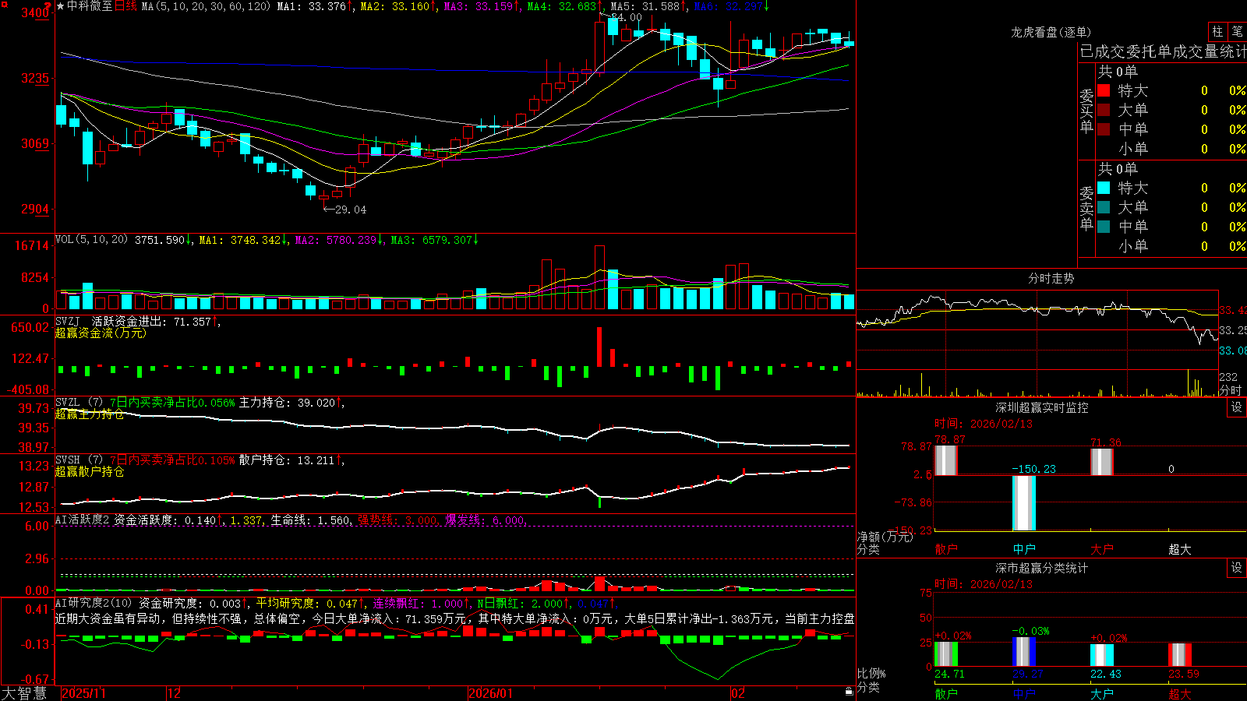Click the SVZL 主力持仓 indicator title

click(x=79, y=403)
